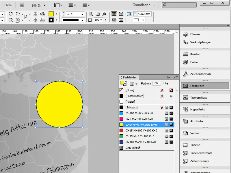Set formatting affects text
231x173 pixels.
click(x=136, y=84)
